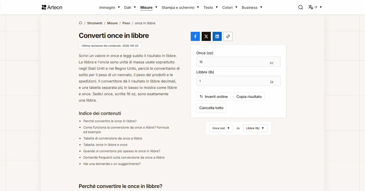Jump to 'Come funziona la conversione' section
The image size is (365, 191).
[x=126, y=130]
